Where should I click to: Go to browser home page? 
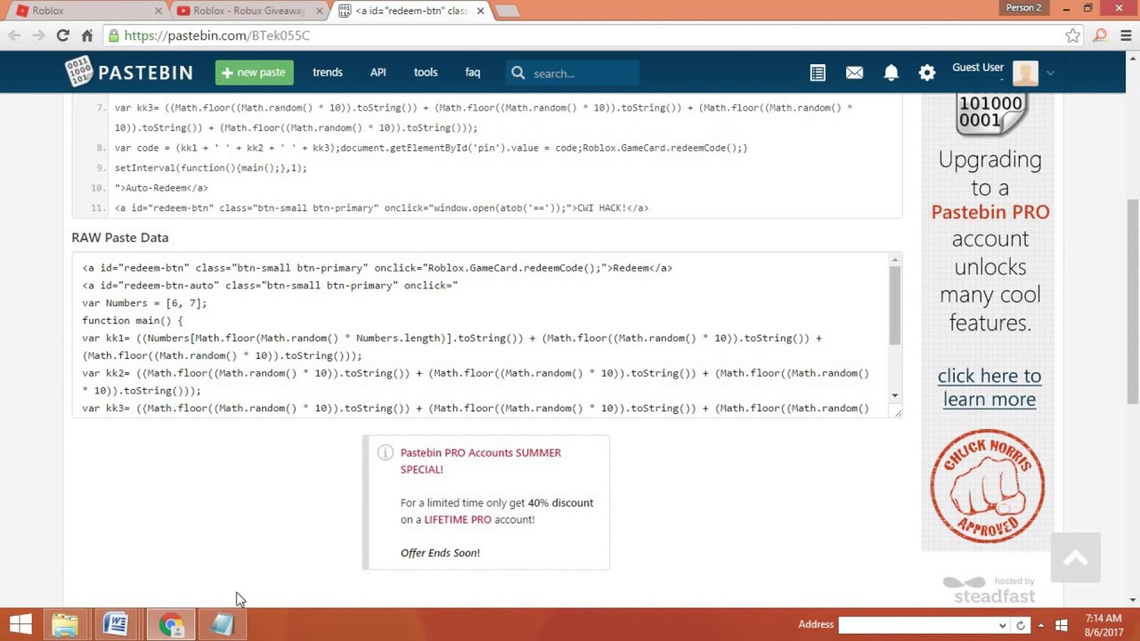click(86, 36)
